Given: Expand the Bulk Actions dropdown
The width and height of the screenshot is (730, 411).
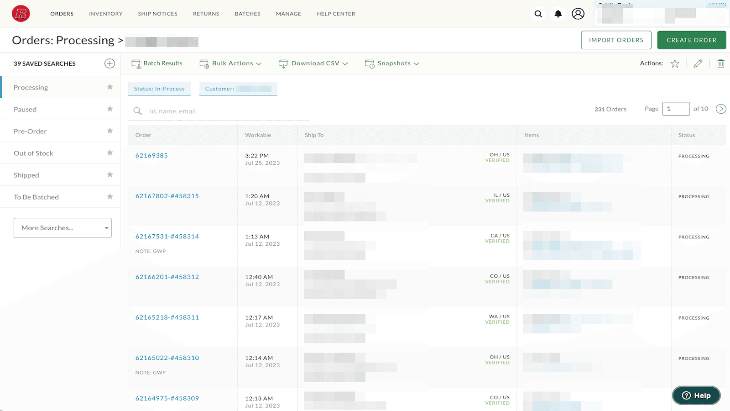Looking at the screenshot, I should click(230, 63).
